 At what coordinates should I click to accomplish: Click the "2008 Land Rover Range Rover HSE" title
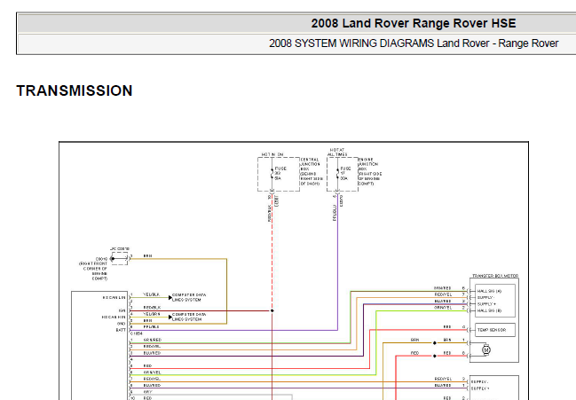414,23
